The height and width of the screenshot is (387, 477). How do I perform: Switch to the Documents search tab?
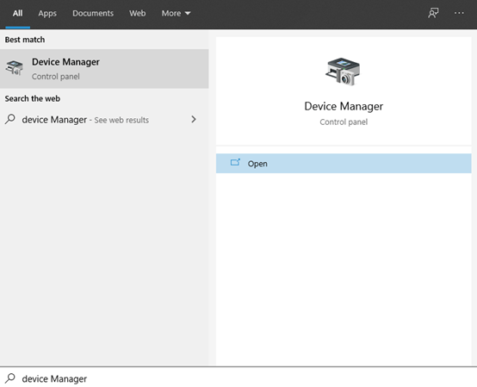(x=93, y=14)
